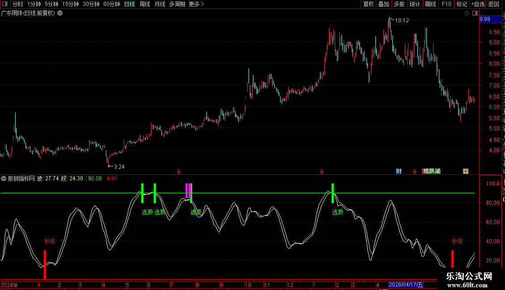Select the 60分钟 period
505x290 pixels.
[x=112, y=4]
